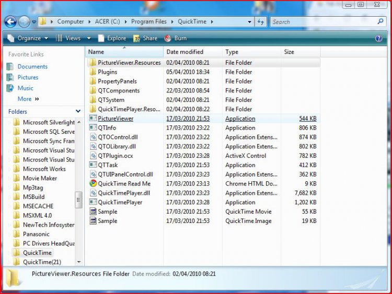Open the Organize menu
Image resolution: width=392 pixels, height=294 pixels.
coord(28,38)
